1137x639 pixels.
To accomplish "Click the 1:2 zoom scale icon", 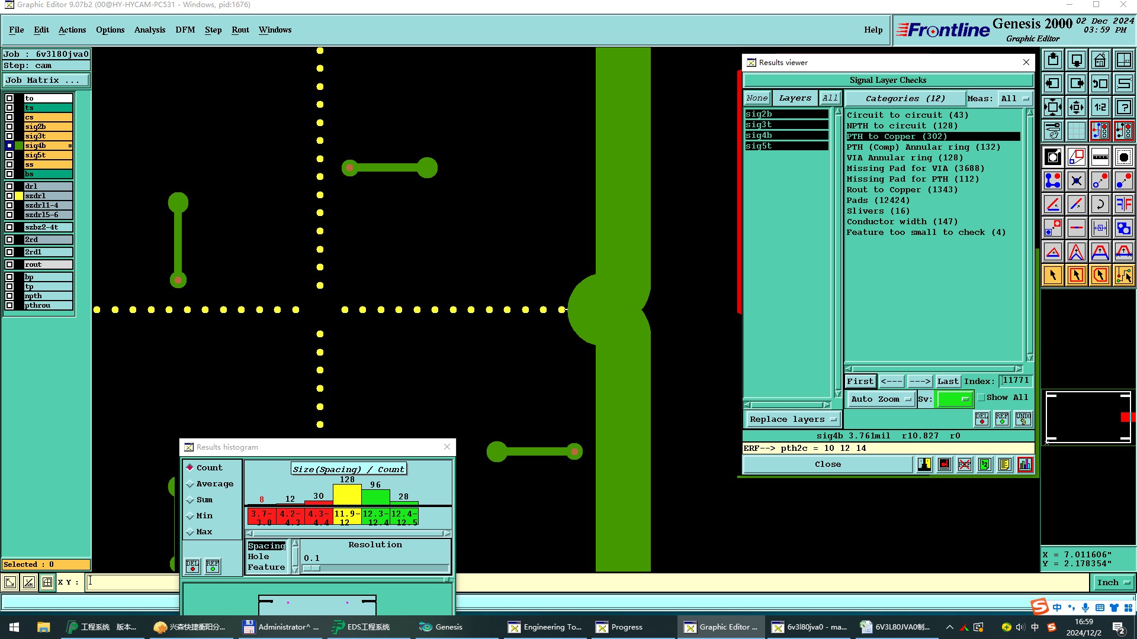I will coord(1100,107).
